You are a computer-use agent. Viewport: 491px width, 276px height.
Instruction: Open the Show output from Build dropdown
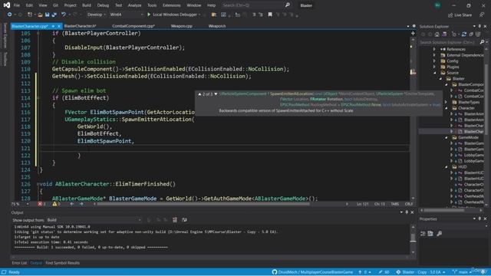click(x=94, y=220)
